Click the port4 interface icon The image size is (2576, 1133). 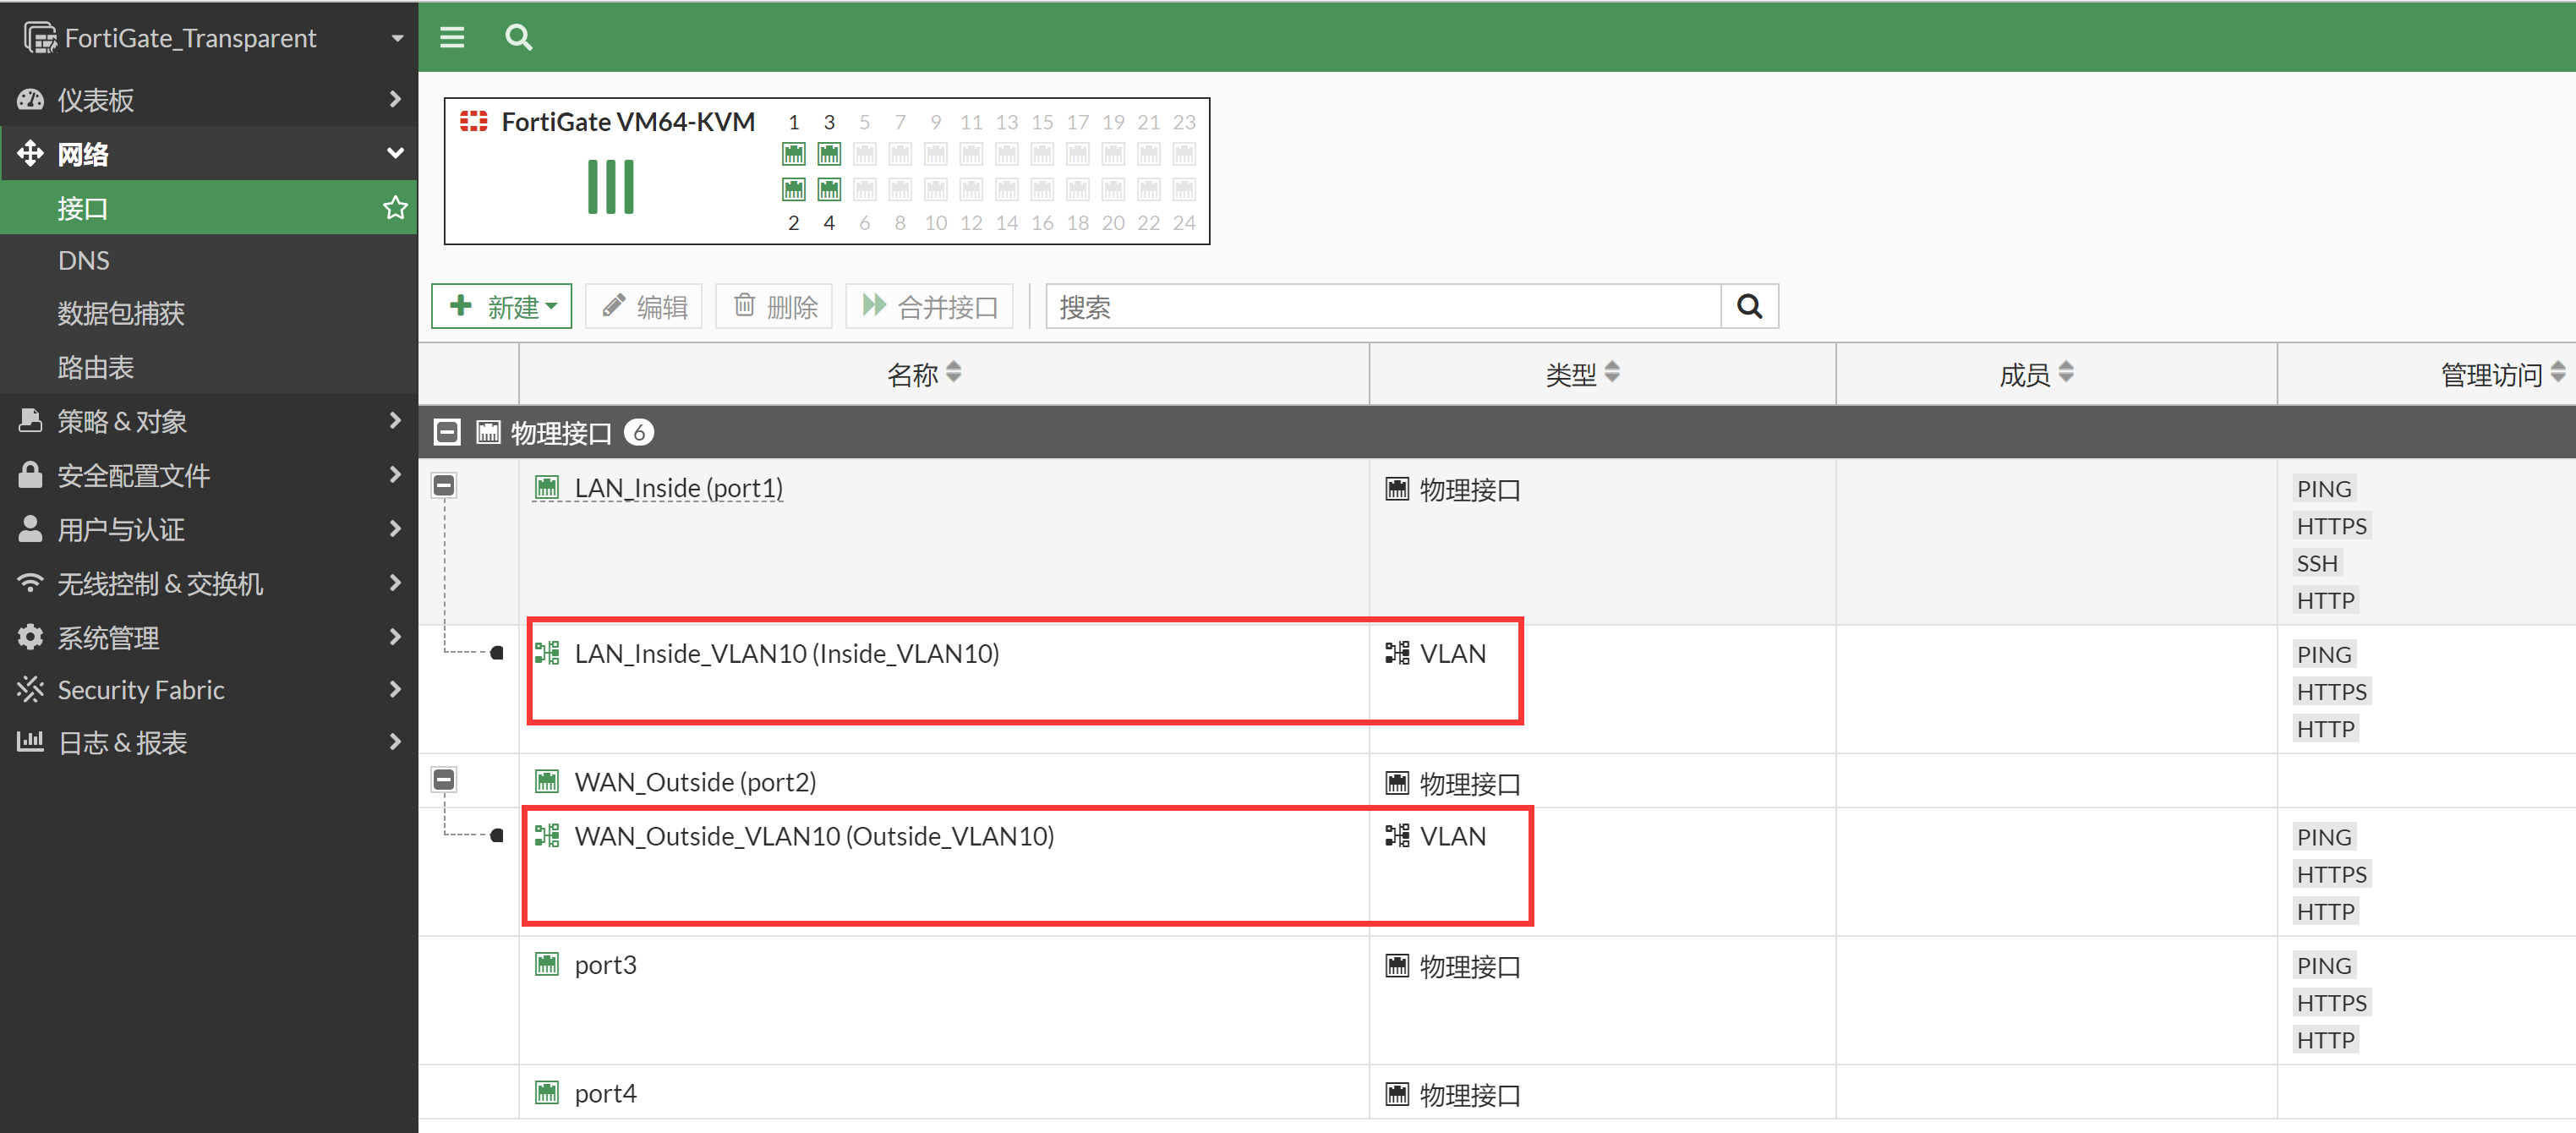[x=547, y=1093]
